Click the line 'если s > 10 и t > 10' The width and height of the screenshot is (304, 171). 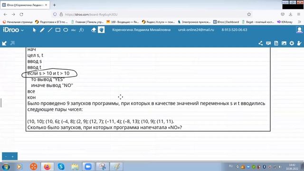[x=48, y=73]
